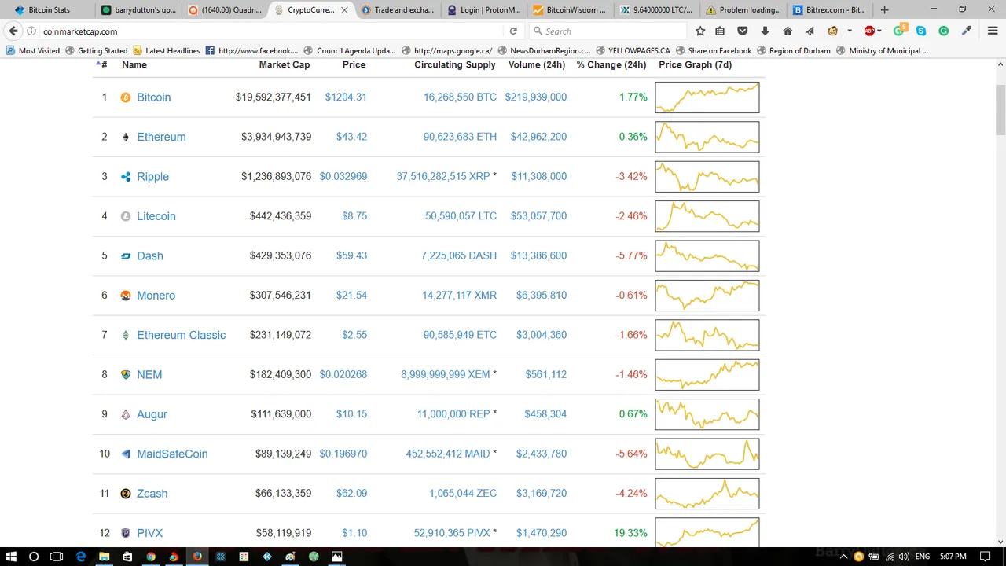Viewport: 1006px width, 566px height.
Task: Click the volume icon in system tray
Action: click(x=904, y=557)
